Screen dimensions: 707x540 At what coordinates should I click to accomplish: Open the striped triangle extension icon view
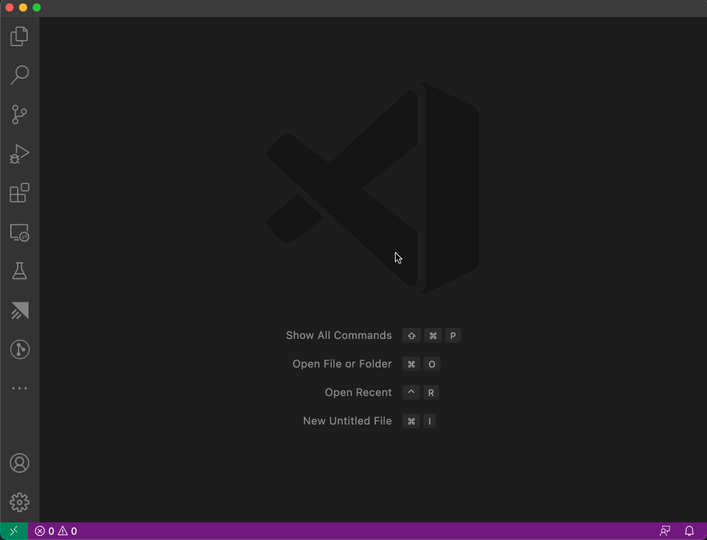click(20, 310)
